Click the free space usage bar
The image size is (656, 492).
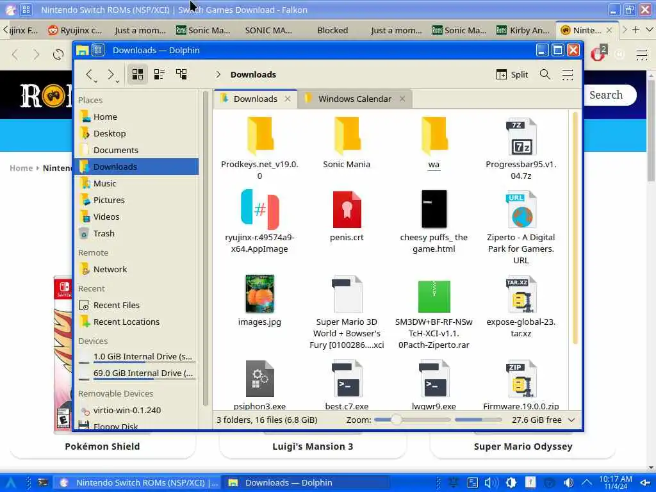tap(478, 420)
